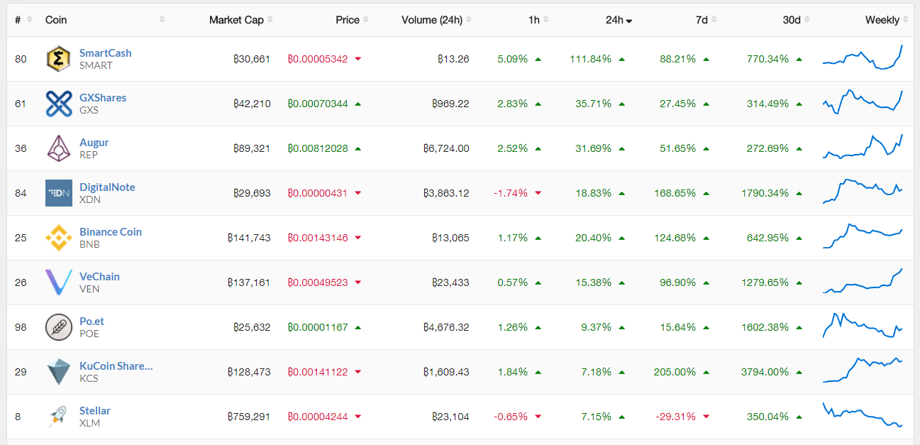Open the Stellar coin link
Screen dimensions: 920x445
pos(95,410)
